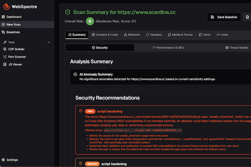Click the Save Baseline button
Image resolution: width=251 pixels, height=167 pixels.
(x=224, y=17)
